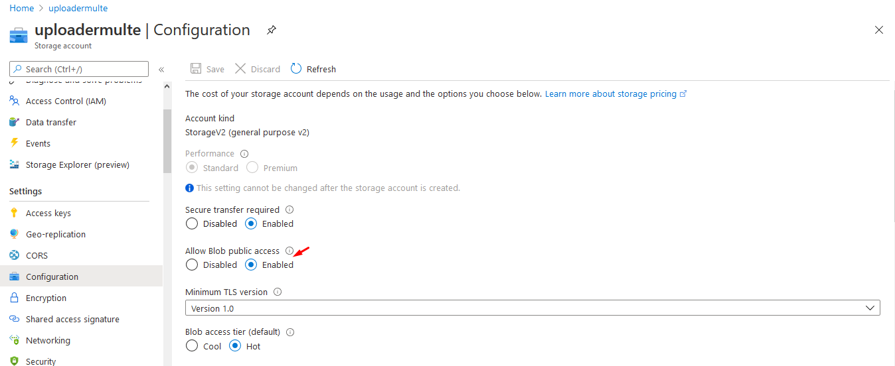
Task: Select Premium performance option
Action: click(x=252, y=168)
